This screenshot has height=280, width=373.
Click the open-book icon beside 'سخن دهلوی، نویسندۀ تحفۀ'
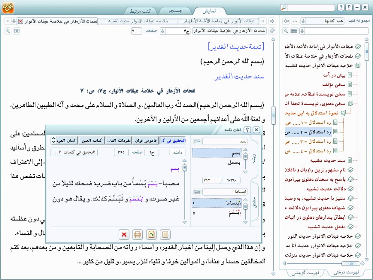(x=350, y=104)
